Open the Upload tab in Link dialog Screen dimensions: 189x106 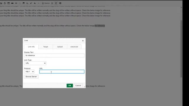[x=60, y=47]
